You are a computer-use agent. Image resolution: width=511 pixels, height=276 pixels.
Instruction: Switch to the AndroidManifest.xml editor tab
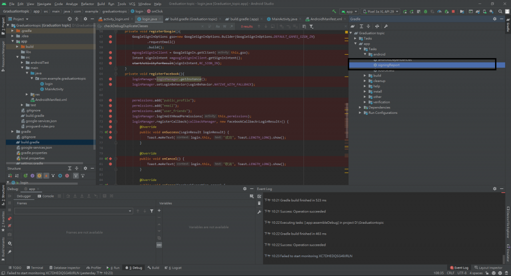[326, 19]
